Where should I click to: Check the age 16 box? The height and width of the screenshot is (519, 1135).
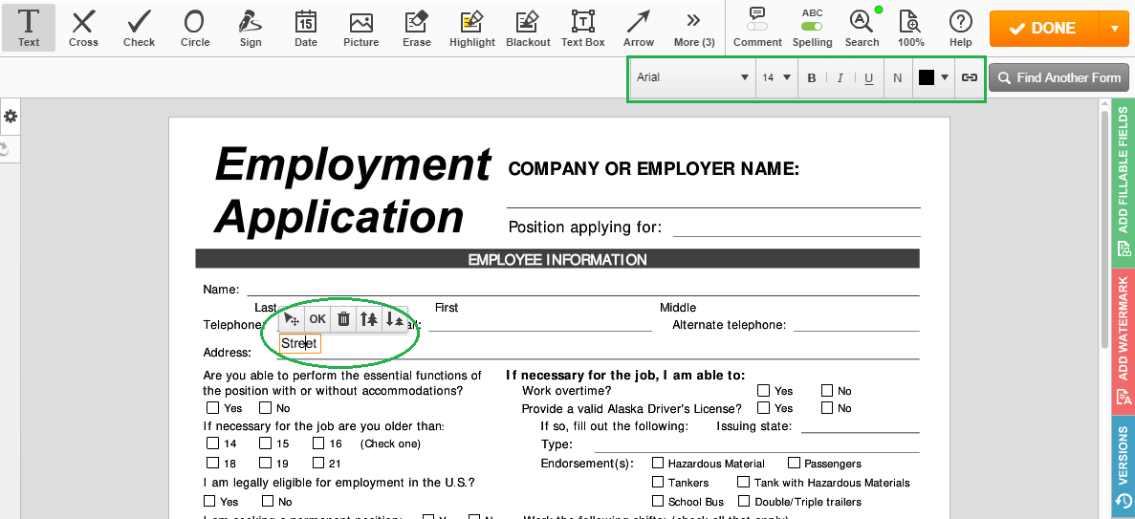[x=318, y=443]
